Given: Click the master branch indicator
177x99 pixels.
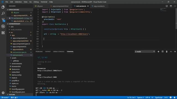Looking at the screenshot, I should click(x=5, y=97).
